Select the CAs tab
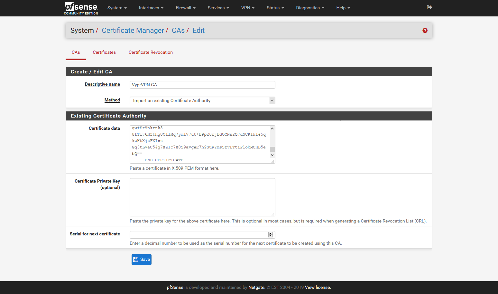This screenshot has width=498, height=294. (x=76, y=52)
